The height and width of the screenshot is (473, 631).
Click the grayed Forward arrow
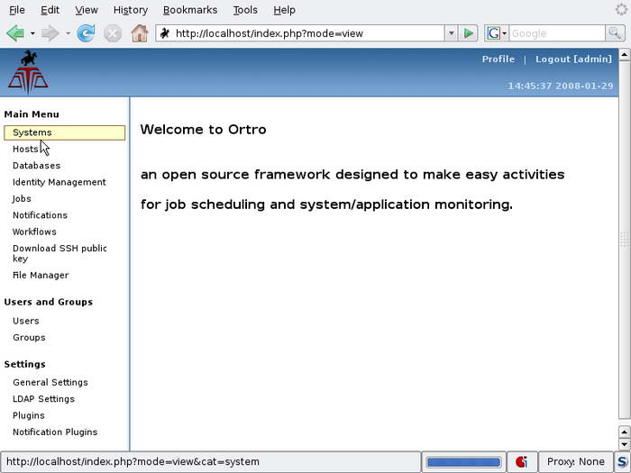(50, 33)
